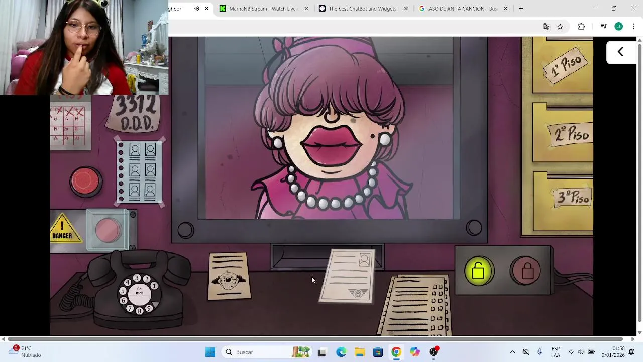Open a new browser tab
The width and height of the screenshot is (643, 362).
coord(521,9)
